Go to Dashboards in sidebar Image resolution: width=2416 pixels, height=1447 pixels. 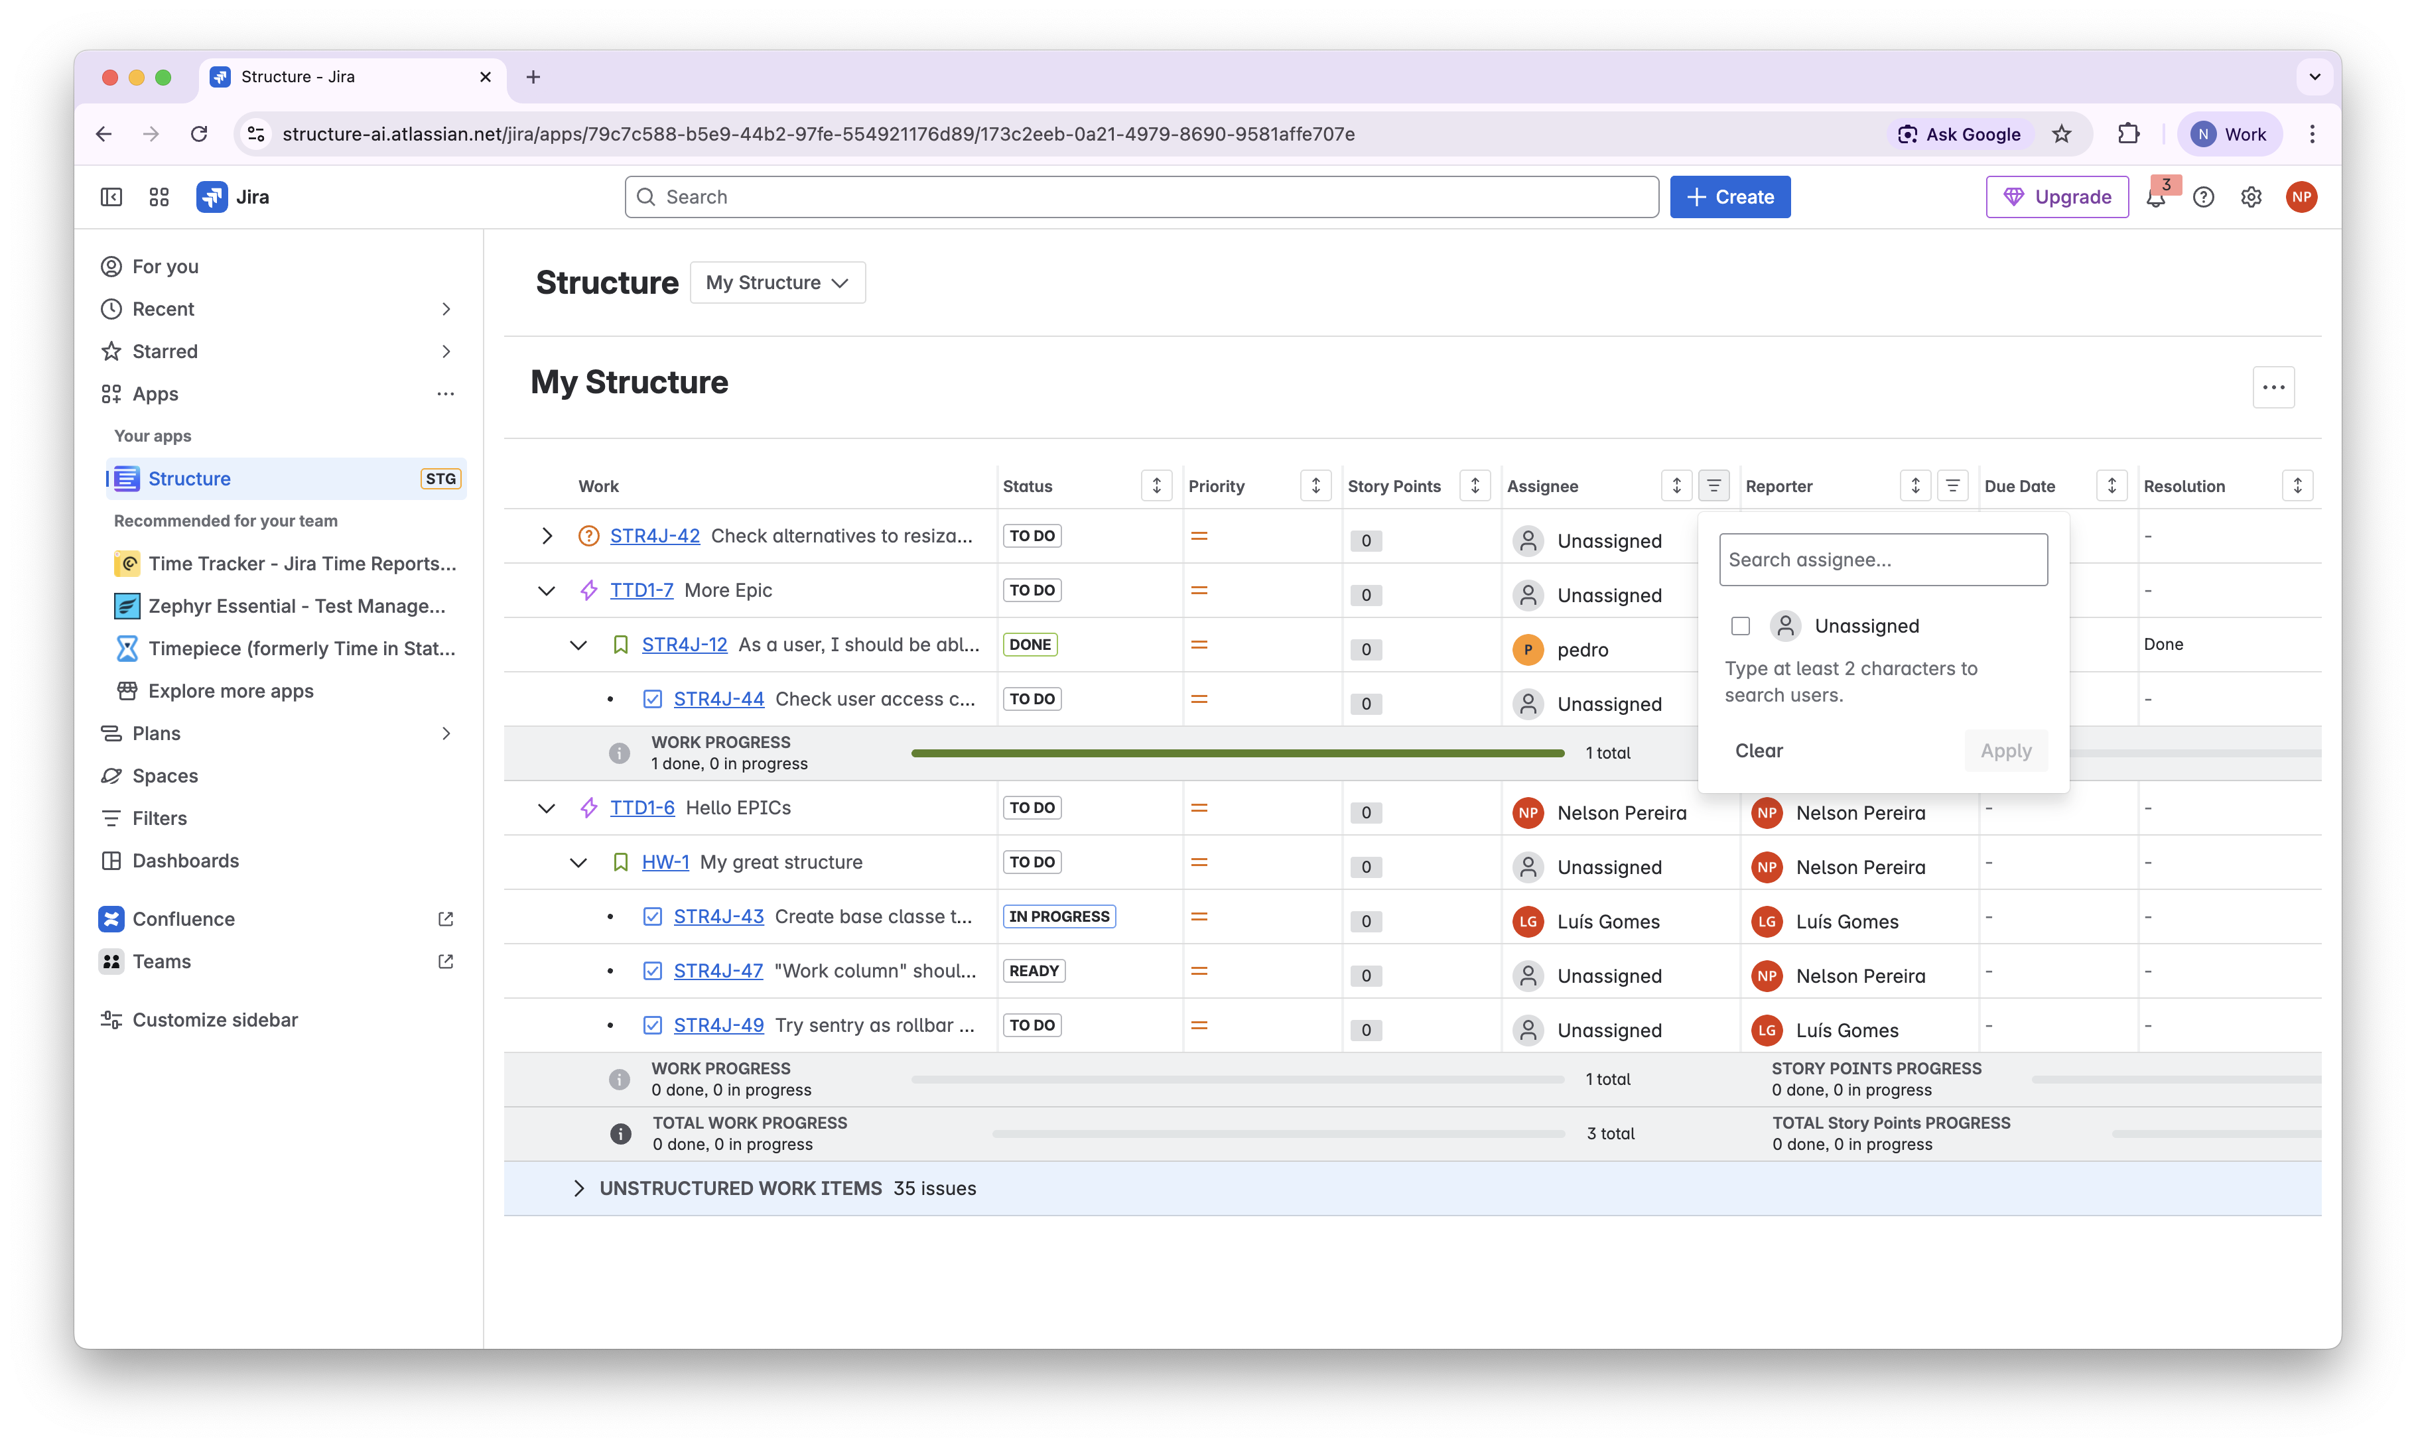[185, 861]
